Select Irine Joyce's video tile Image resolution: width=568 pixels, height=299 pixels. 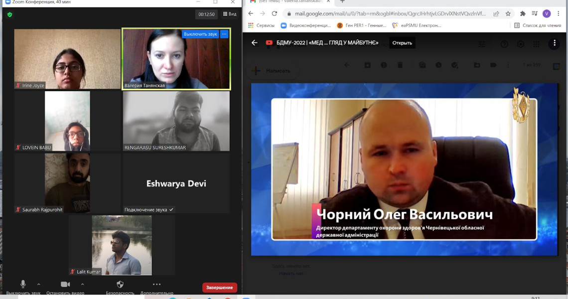coord(67,59)
